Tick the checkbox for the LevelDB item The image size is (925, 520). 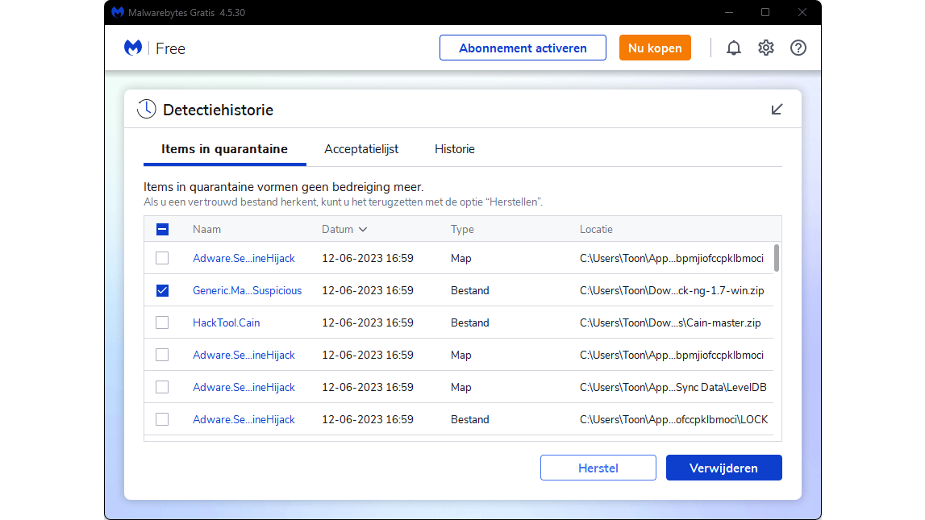[162, 387]
